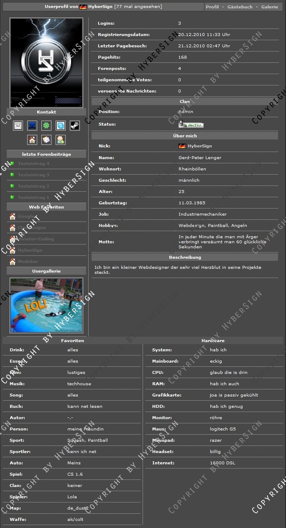The width and height of the screenshot is (286, 528).
Task: Click the green ICQ flower icon
Action: click(x=46, y=126)
